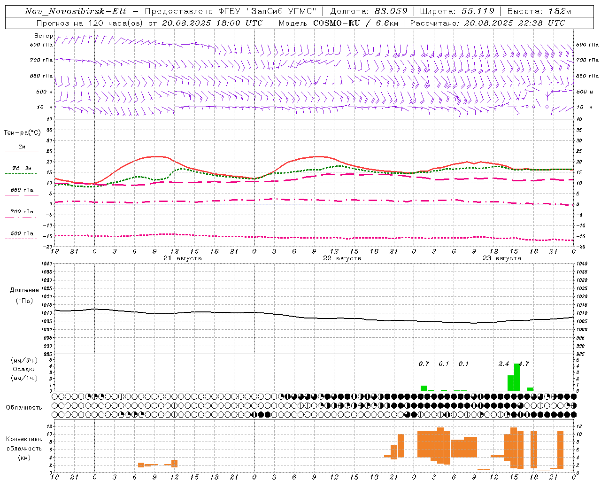Click the Тем-ра(°C) temperature label
Screen dimensions: 601x481
click(22, 133)
